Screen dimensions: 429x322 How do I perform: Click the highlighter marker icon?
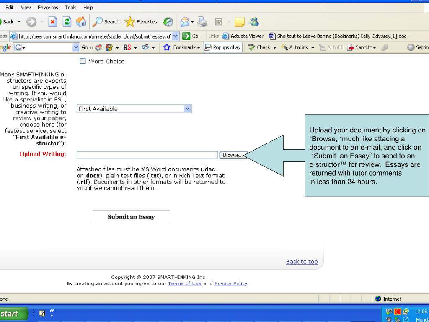385,47
